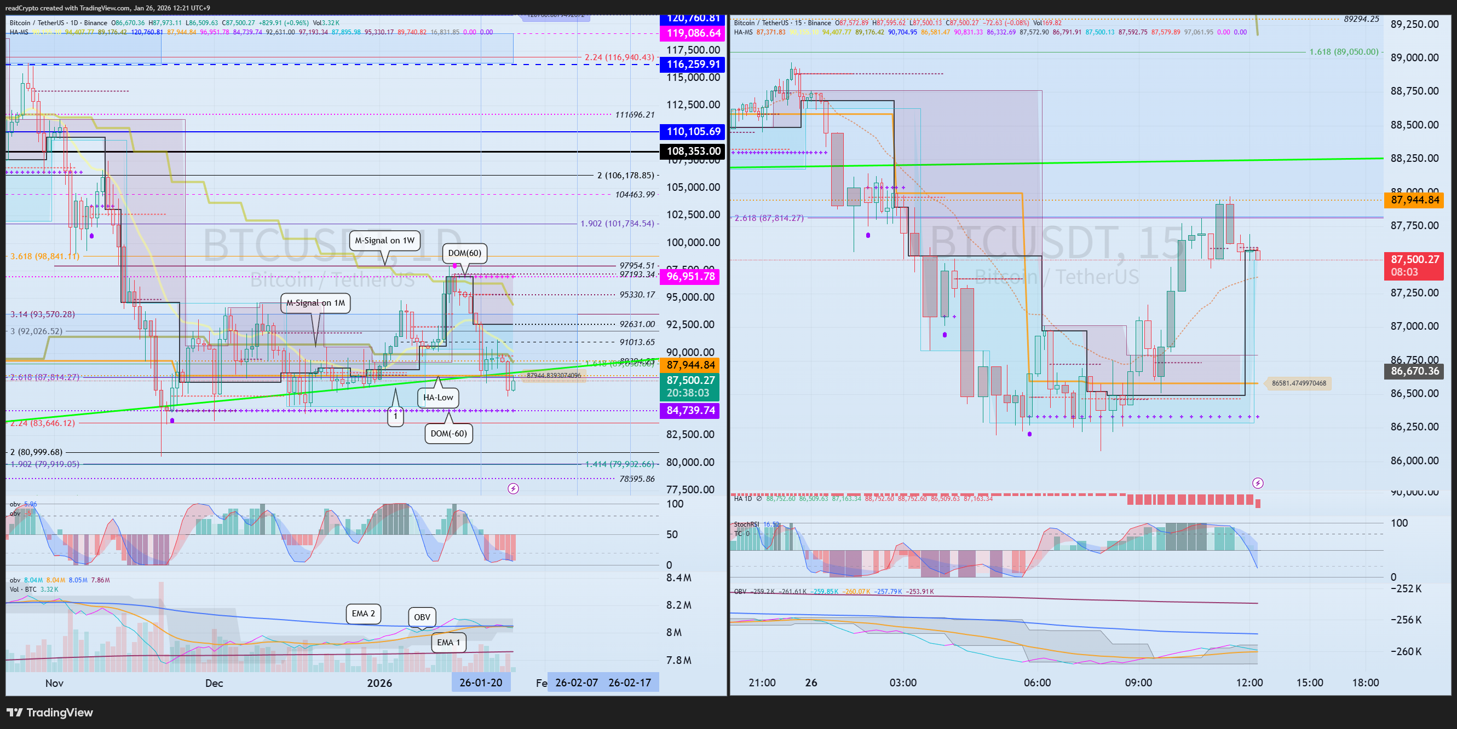1457x729 pixels.
Task: Click the blue 110,105.69 price label
Action: point(693,132)
